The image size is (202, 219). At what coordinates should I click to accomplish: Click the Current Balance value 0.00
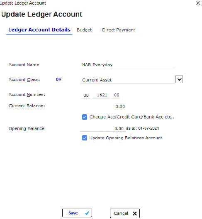(x=120, y=107)
